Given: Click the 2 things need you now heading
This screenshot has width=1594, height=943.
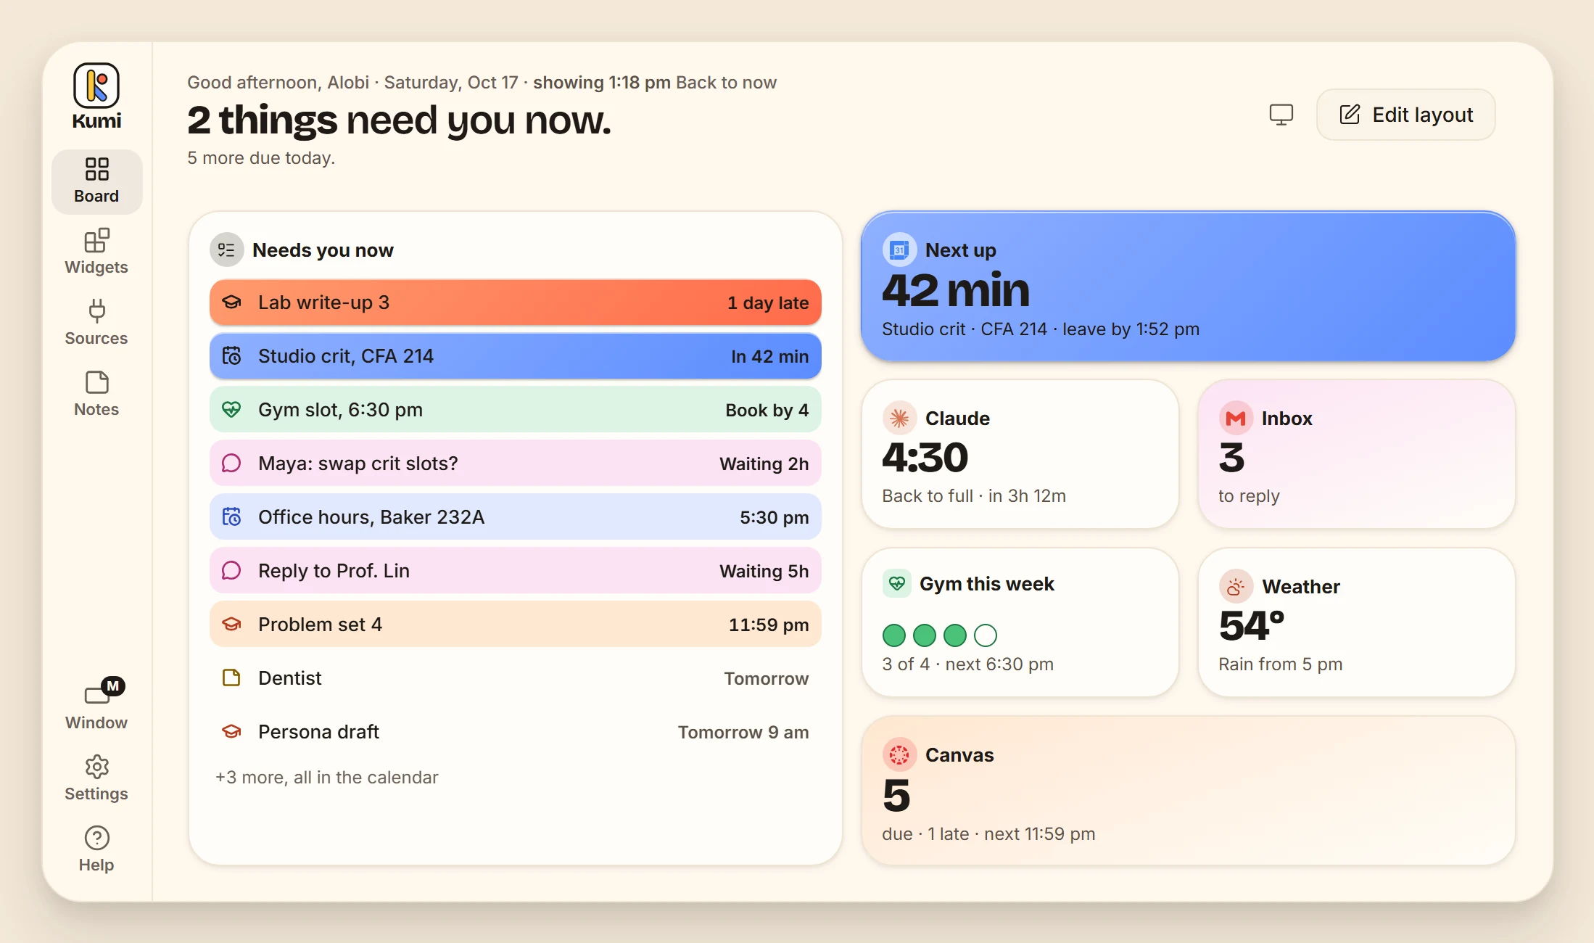Looking at the screenshot, I should pyautogui.click(x=400, y=120).
